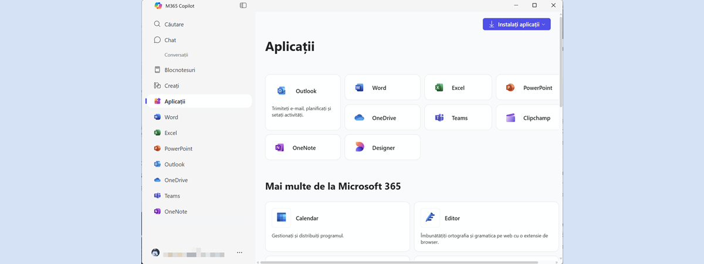Click the horizontal scrollbar at bottom
The width and height of the screenshot is (704, 264).
[399, 262]
